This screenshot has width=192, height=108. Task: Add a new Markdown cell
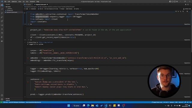(x=33, y=9)
